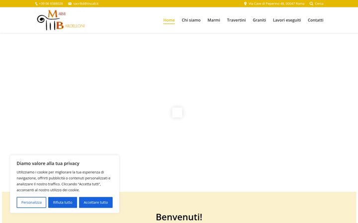Click the phone number +39 06 link
Screen dimensions: 358x223
pyautogui.click(x=51, y=3)
